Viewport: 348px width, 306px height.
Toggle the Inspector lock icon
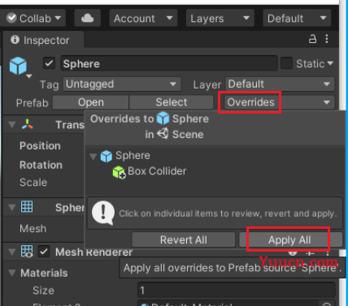[312, 39]
